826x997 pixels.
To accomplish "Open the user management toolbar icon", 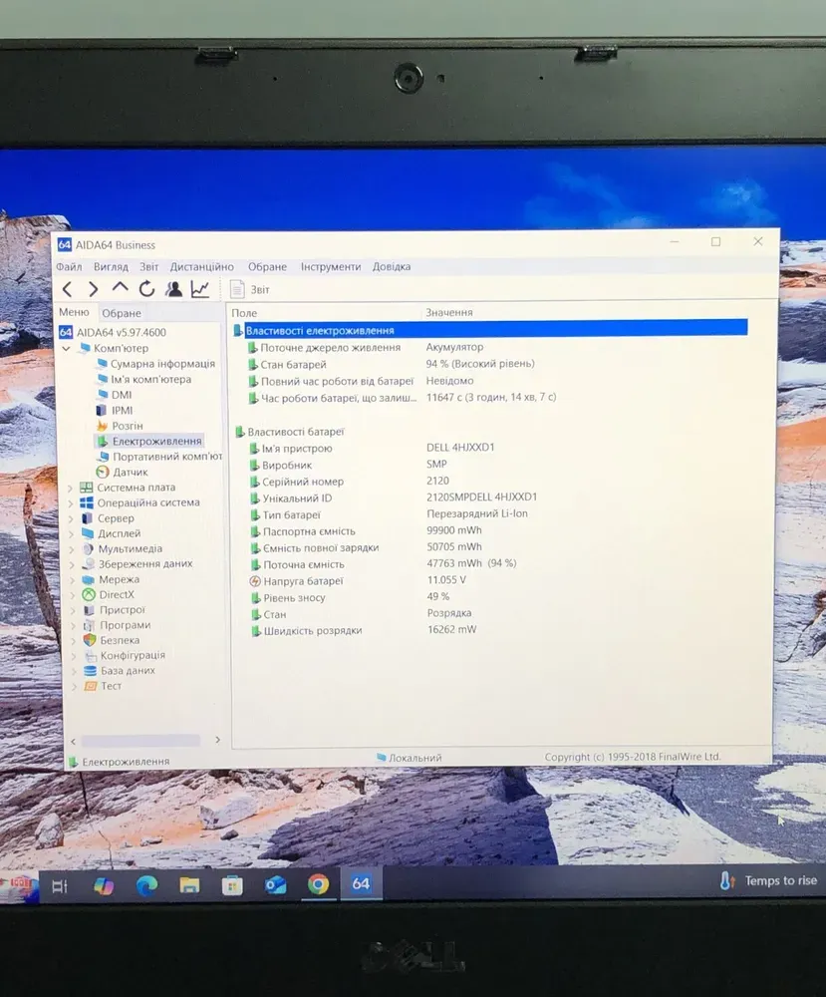I will pos(173,289).
